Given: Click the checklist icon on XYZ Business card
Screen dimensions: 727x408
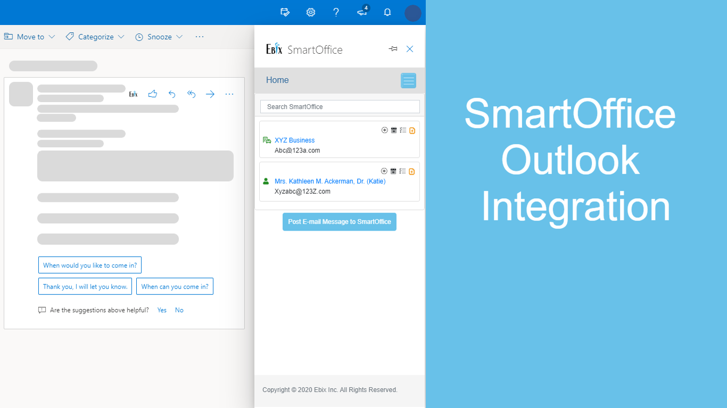Looking at the screenshot, I should [x=403, y=130].
